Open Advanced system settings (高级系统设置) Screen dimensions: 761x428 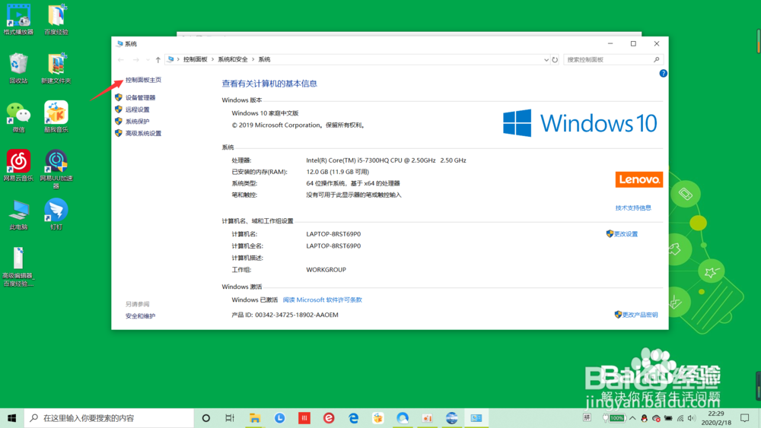143,133
